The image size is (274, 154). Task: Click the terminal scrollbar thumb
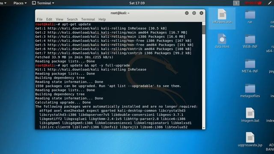204,30
